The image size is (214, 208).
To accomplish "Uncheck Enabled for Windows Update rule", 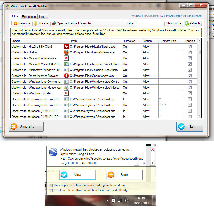I will (x=190, y=93).
